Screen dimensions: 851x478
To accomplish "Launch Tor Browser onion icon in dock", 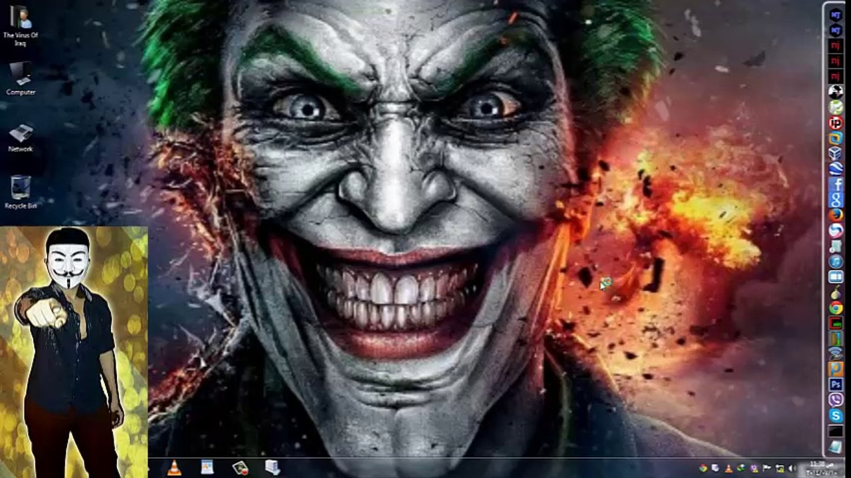I will 836,291.
